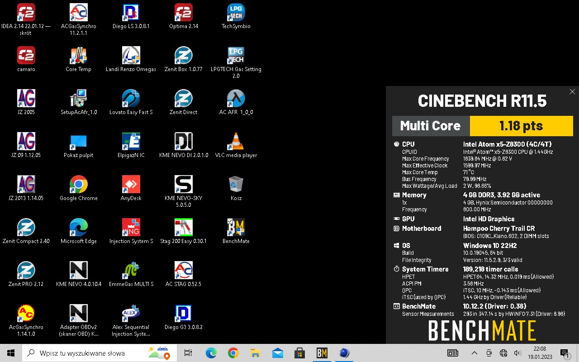Launch the AnyDesk desktop icon
Image resolution: width=579 pixels, height=362 pixels.
[131, 185]
